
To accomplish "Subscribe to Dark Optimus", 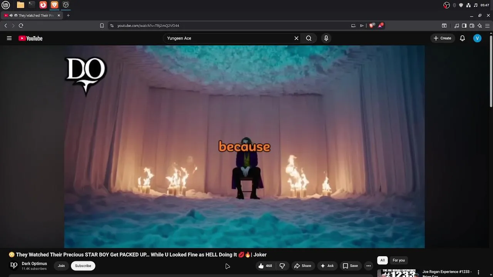I will point(83,265).
